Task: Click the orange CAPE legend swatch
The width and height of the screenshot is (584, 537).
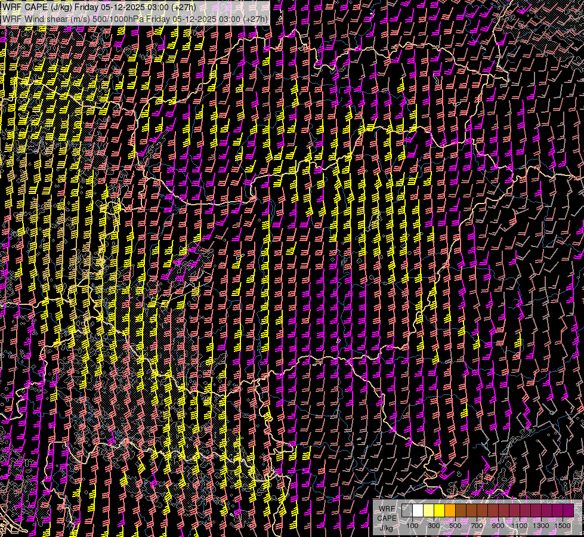Action: [x=450, y=511]
